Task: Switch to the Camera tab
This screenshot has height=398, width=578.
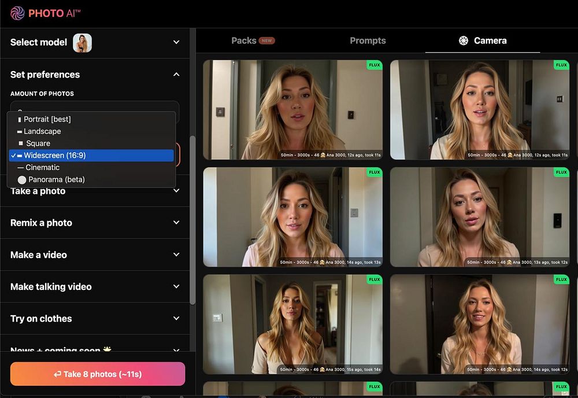Action: (x=483, y=40)
